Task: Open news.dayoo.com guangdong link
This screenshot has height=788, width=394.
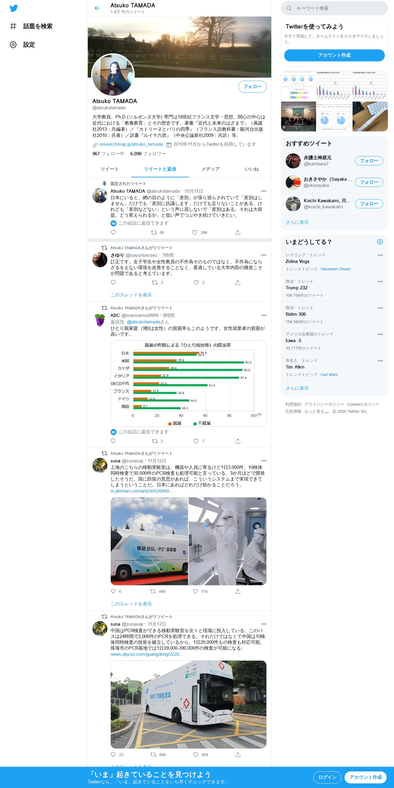Action: pyautogui.click(x=147, y=654)
